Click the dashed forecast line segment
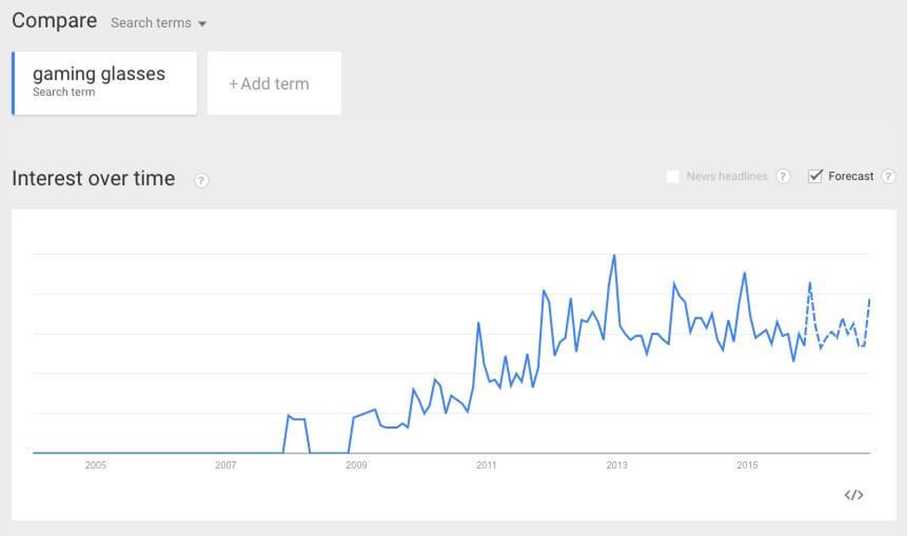This screenshot has width=909, height=536. pos(837,324)
